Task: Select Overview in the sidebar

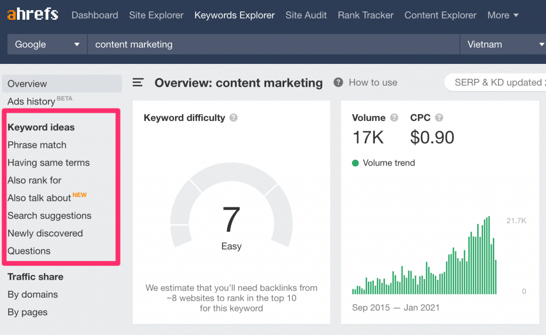Action: [62, 84]
